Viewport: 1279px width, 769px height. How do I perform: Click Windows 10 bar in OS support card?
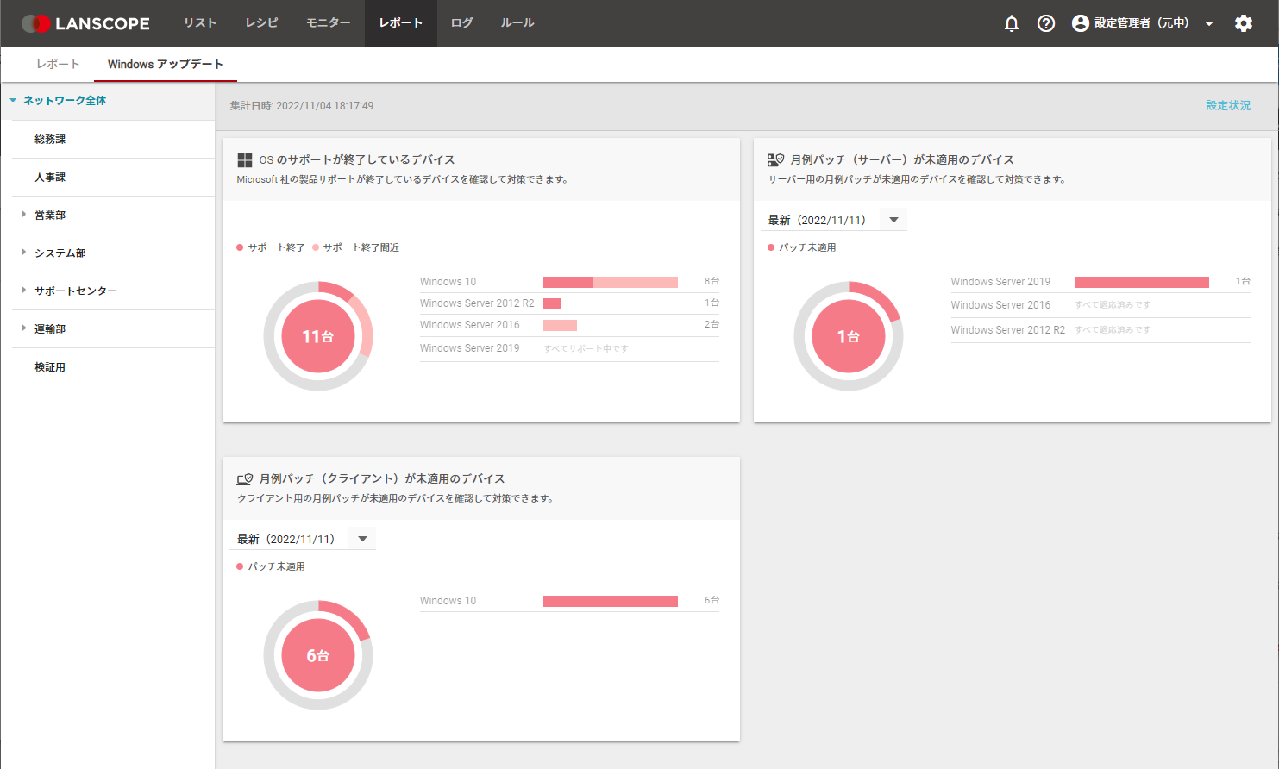(x=611, y=282)
